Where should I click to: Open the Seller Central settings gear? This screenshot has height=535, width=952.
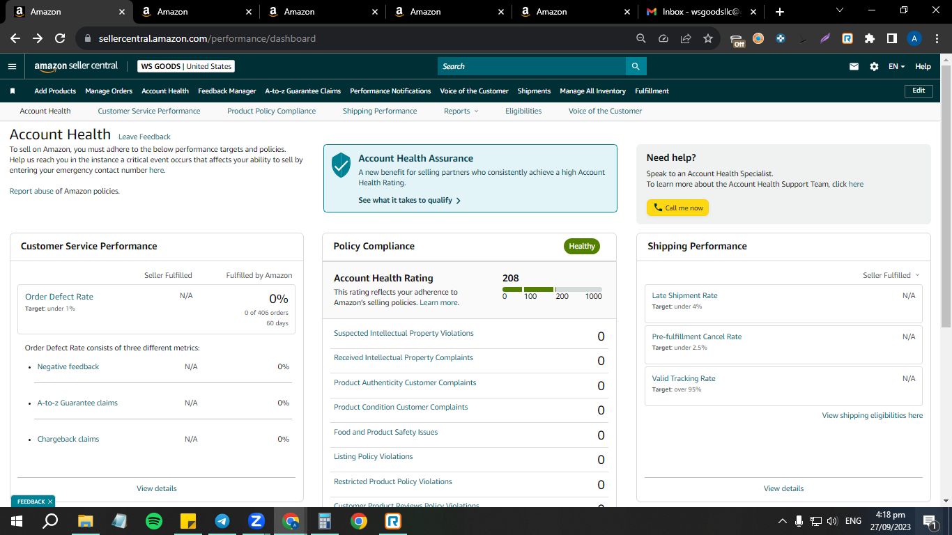pyautogui.click(x=874, y=66)
